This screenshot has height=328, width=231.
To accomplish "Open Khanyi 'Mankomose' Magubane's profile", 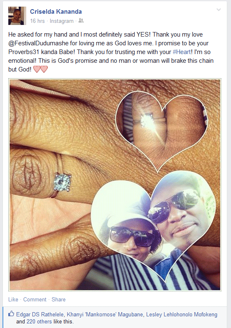I will (105, 314).
